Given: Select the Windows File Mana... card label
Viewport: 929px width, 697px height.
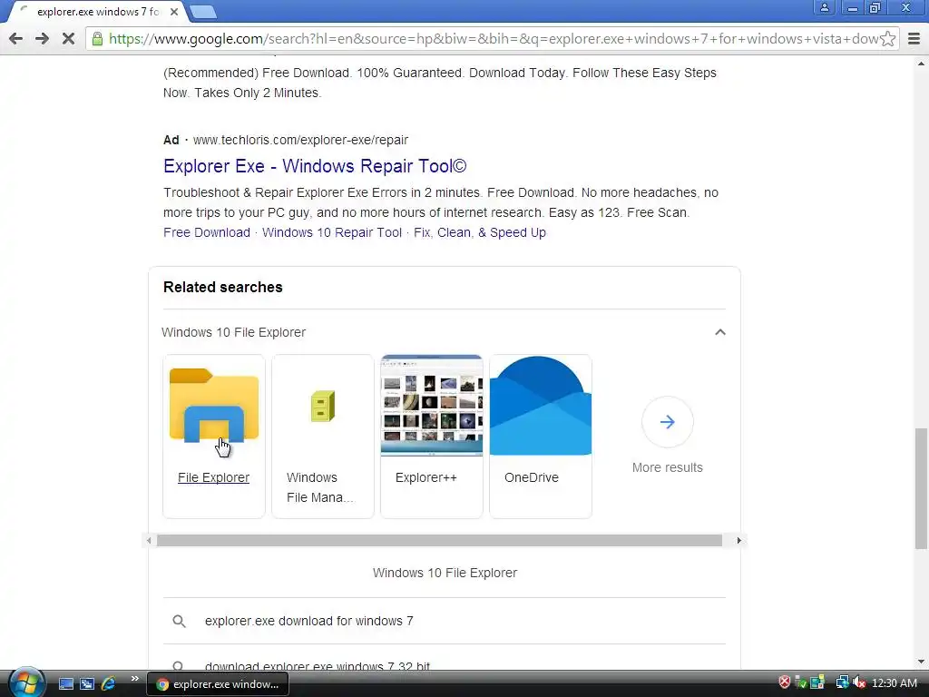Looking at the screenshot, I should click(x=320, y=487).
